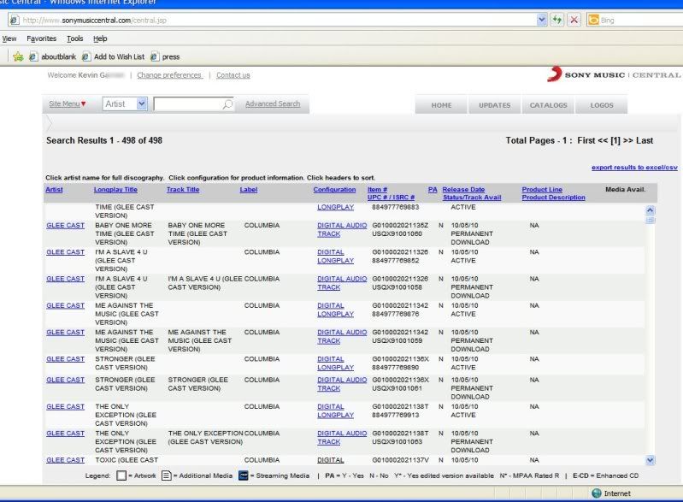Viewport: 683px width, 502px height.
Task: Click the magnifier search icon in search box
Action: pyautogui.click(x=227, y=104)
